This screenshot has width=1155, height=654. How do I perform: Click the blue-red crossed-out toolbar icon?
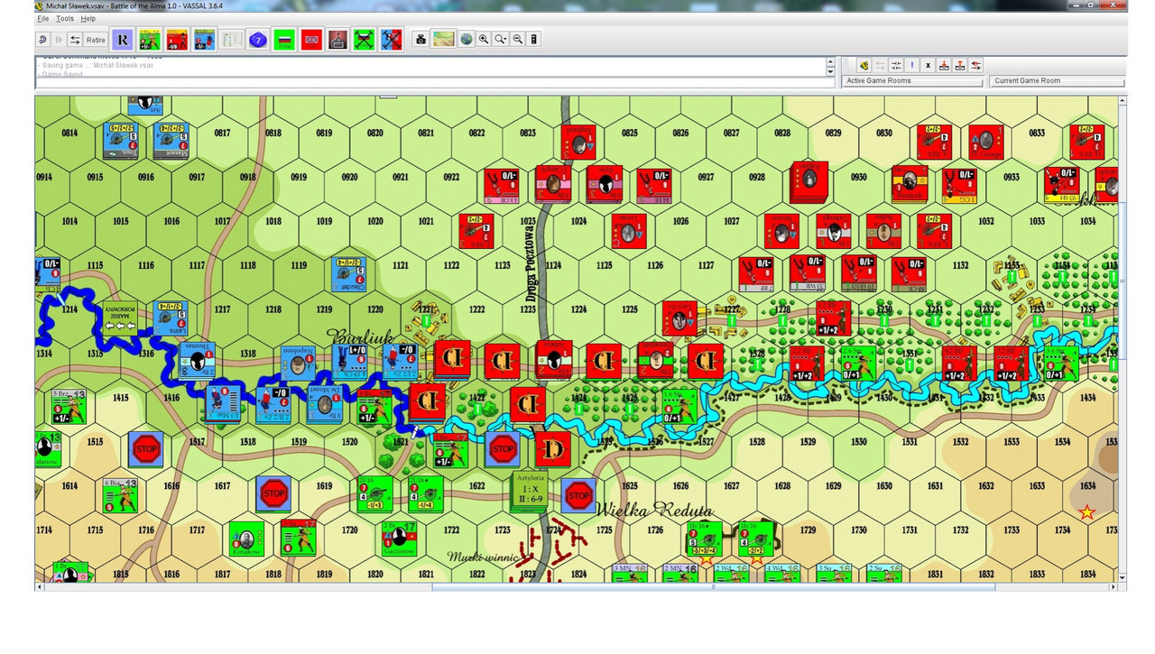point(391,40)
